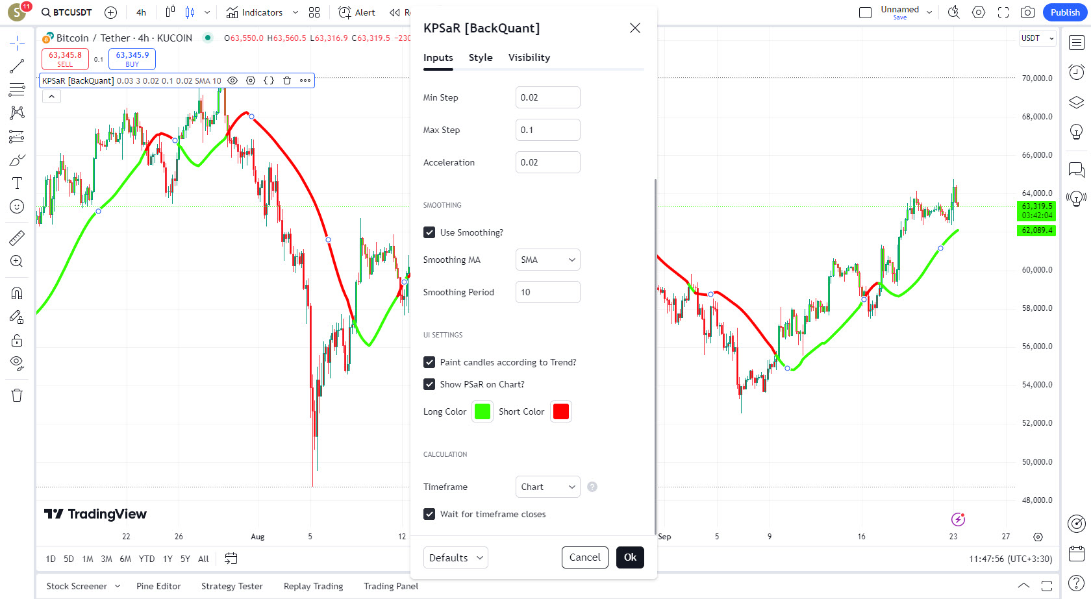Screen dimensions: 1091x599
Task: Switch to the Visibility tab
Action: pyautogui.click(x=529, y=58)
